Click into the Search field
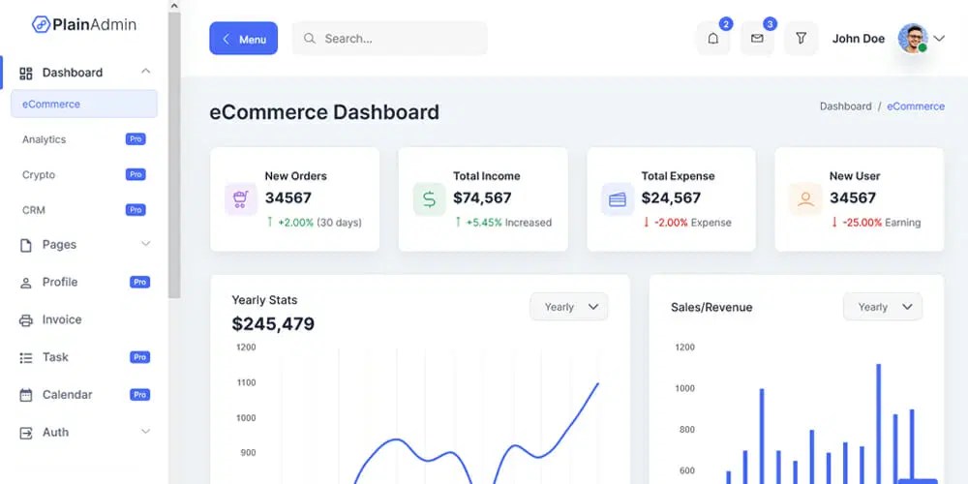This screenshot has height=484, width=968. 389,39
